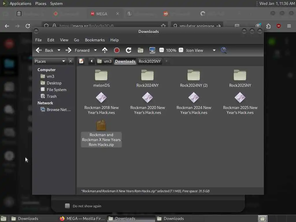Click the 100% zoom level label
This screenshot has width=296, height=222.
coord(171,50)
